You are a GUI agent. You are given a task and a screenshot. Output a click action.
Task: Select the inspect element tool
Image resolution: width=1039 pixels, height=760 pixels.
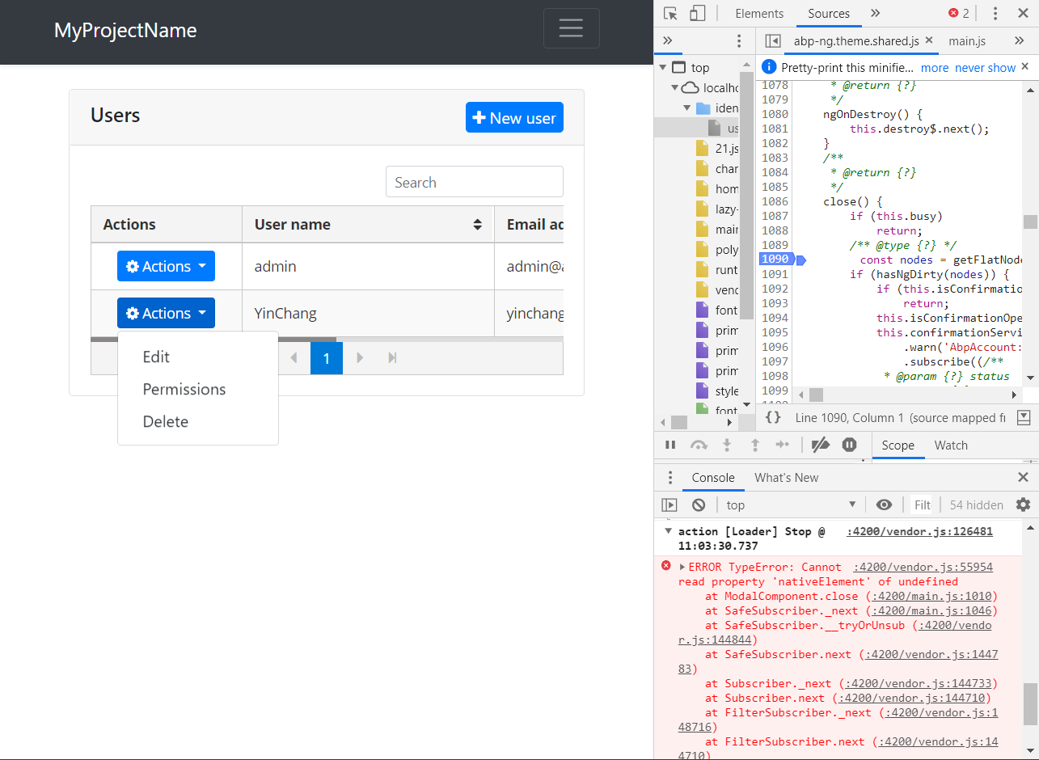click(x=669, y=13)
